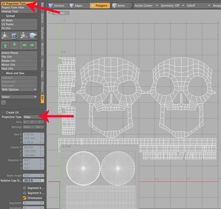The height and width of the screenshot is (209, 221).
Task: Click the Center X 60 mm field
Action: tap(32, 147)
